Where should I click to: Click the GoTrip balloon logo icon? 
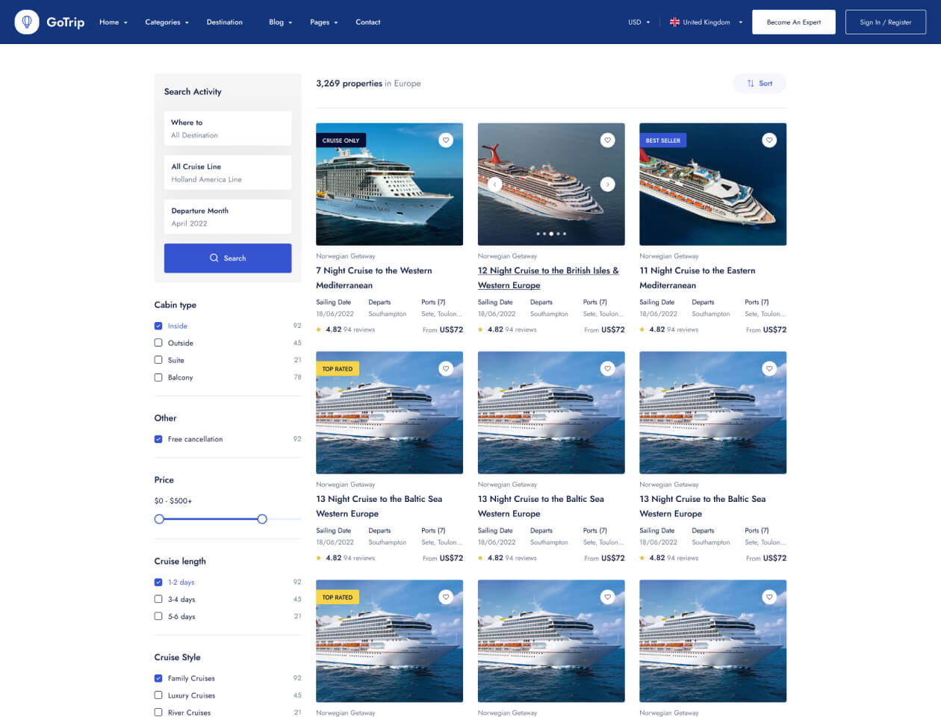pyautogui.click(x=27, y=22)
